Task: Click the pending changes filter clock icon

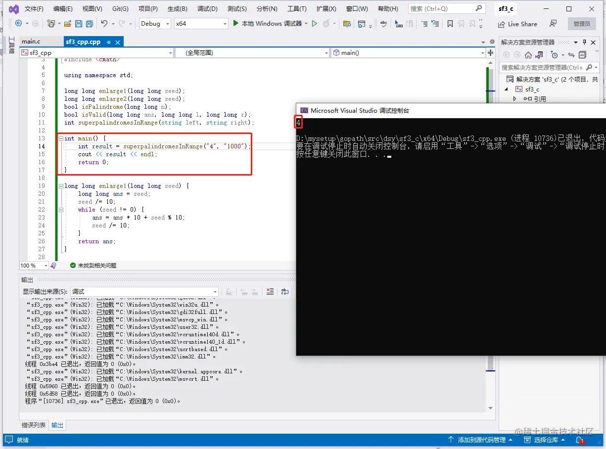Action: 555,55
